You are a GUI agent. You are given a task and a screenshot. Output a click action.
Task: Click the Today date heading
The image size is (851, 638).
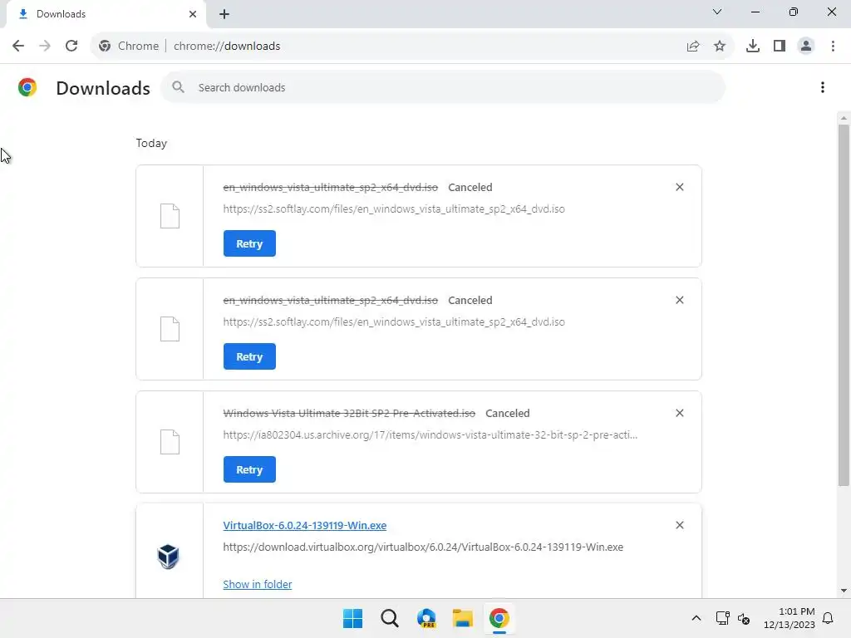(x=151, y=143)
